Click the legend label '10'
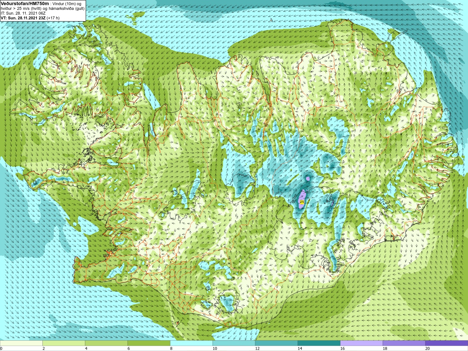 point(215,348)
